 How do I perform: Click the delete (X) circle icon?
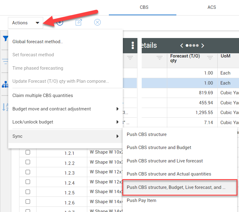(x=97, y=23)
